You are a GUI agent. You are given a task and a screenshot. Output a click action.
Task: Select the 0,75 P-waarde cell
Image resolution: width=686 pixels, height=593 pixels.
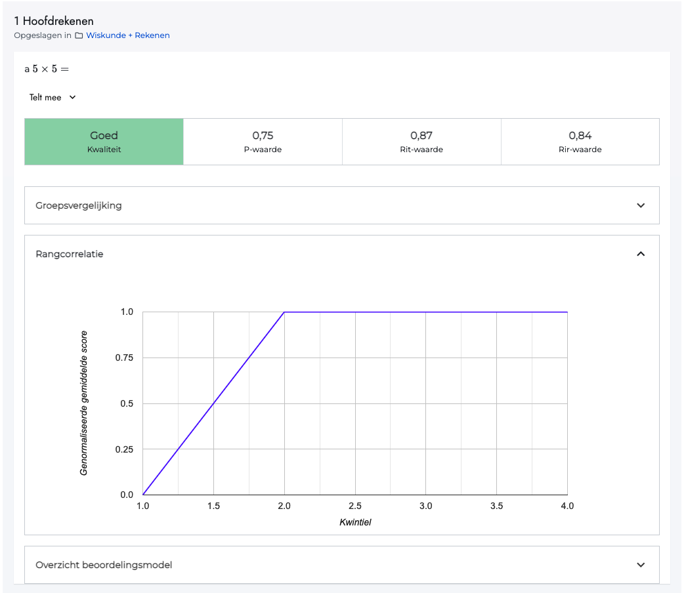pos(263,142)
